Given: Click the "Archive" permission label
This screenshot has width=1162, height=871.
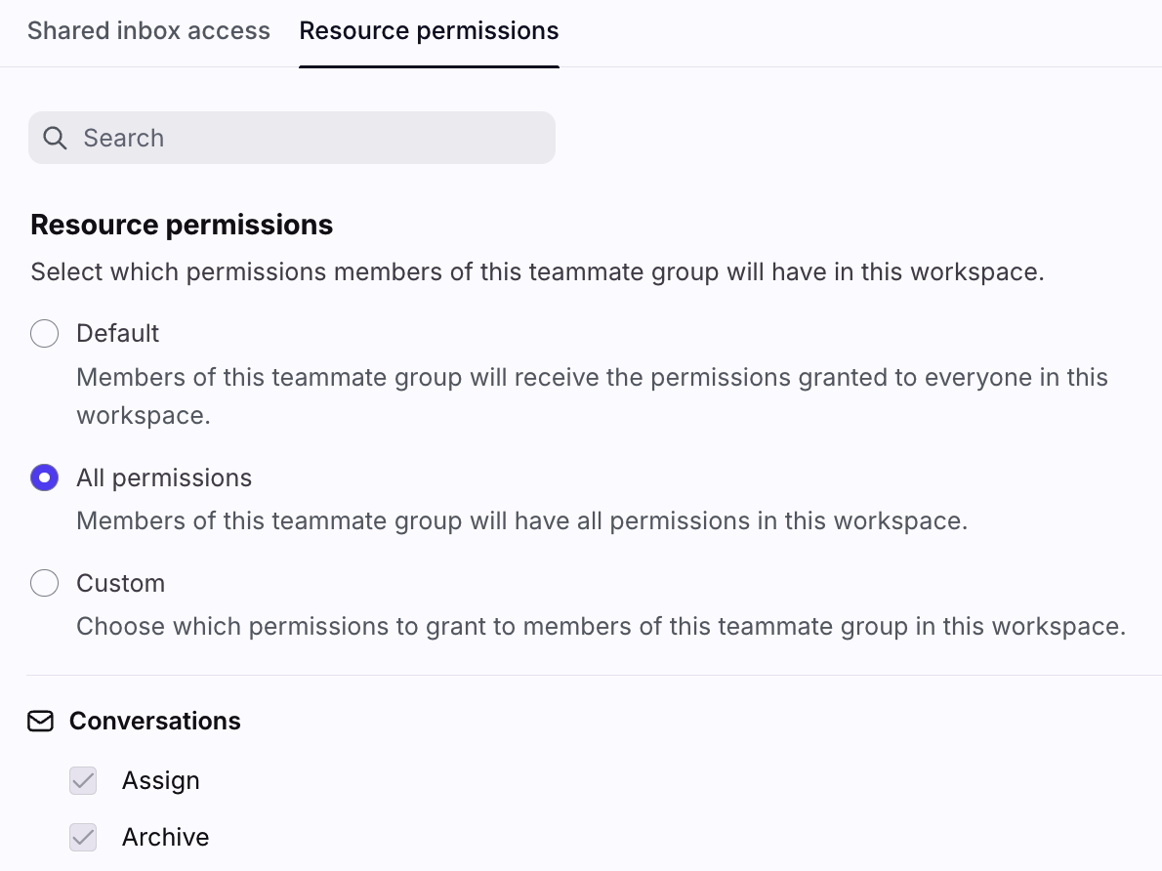Looking at the screenshot, I should coord(166,838).
